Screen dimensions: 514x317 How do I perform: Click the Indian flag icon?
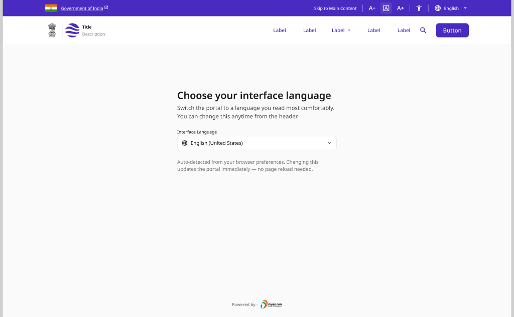click(x=51, y=8)
